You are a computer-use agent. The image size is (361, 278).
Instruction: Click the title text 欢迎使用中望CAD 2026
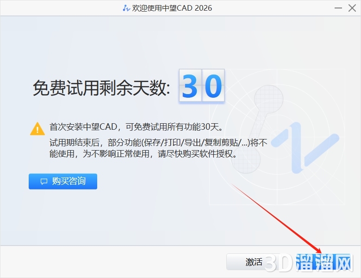coord(172,8)
